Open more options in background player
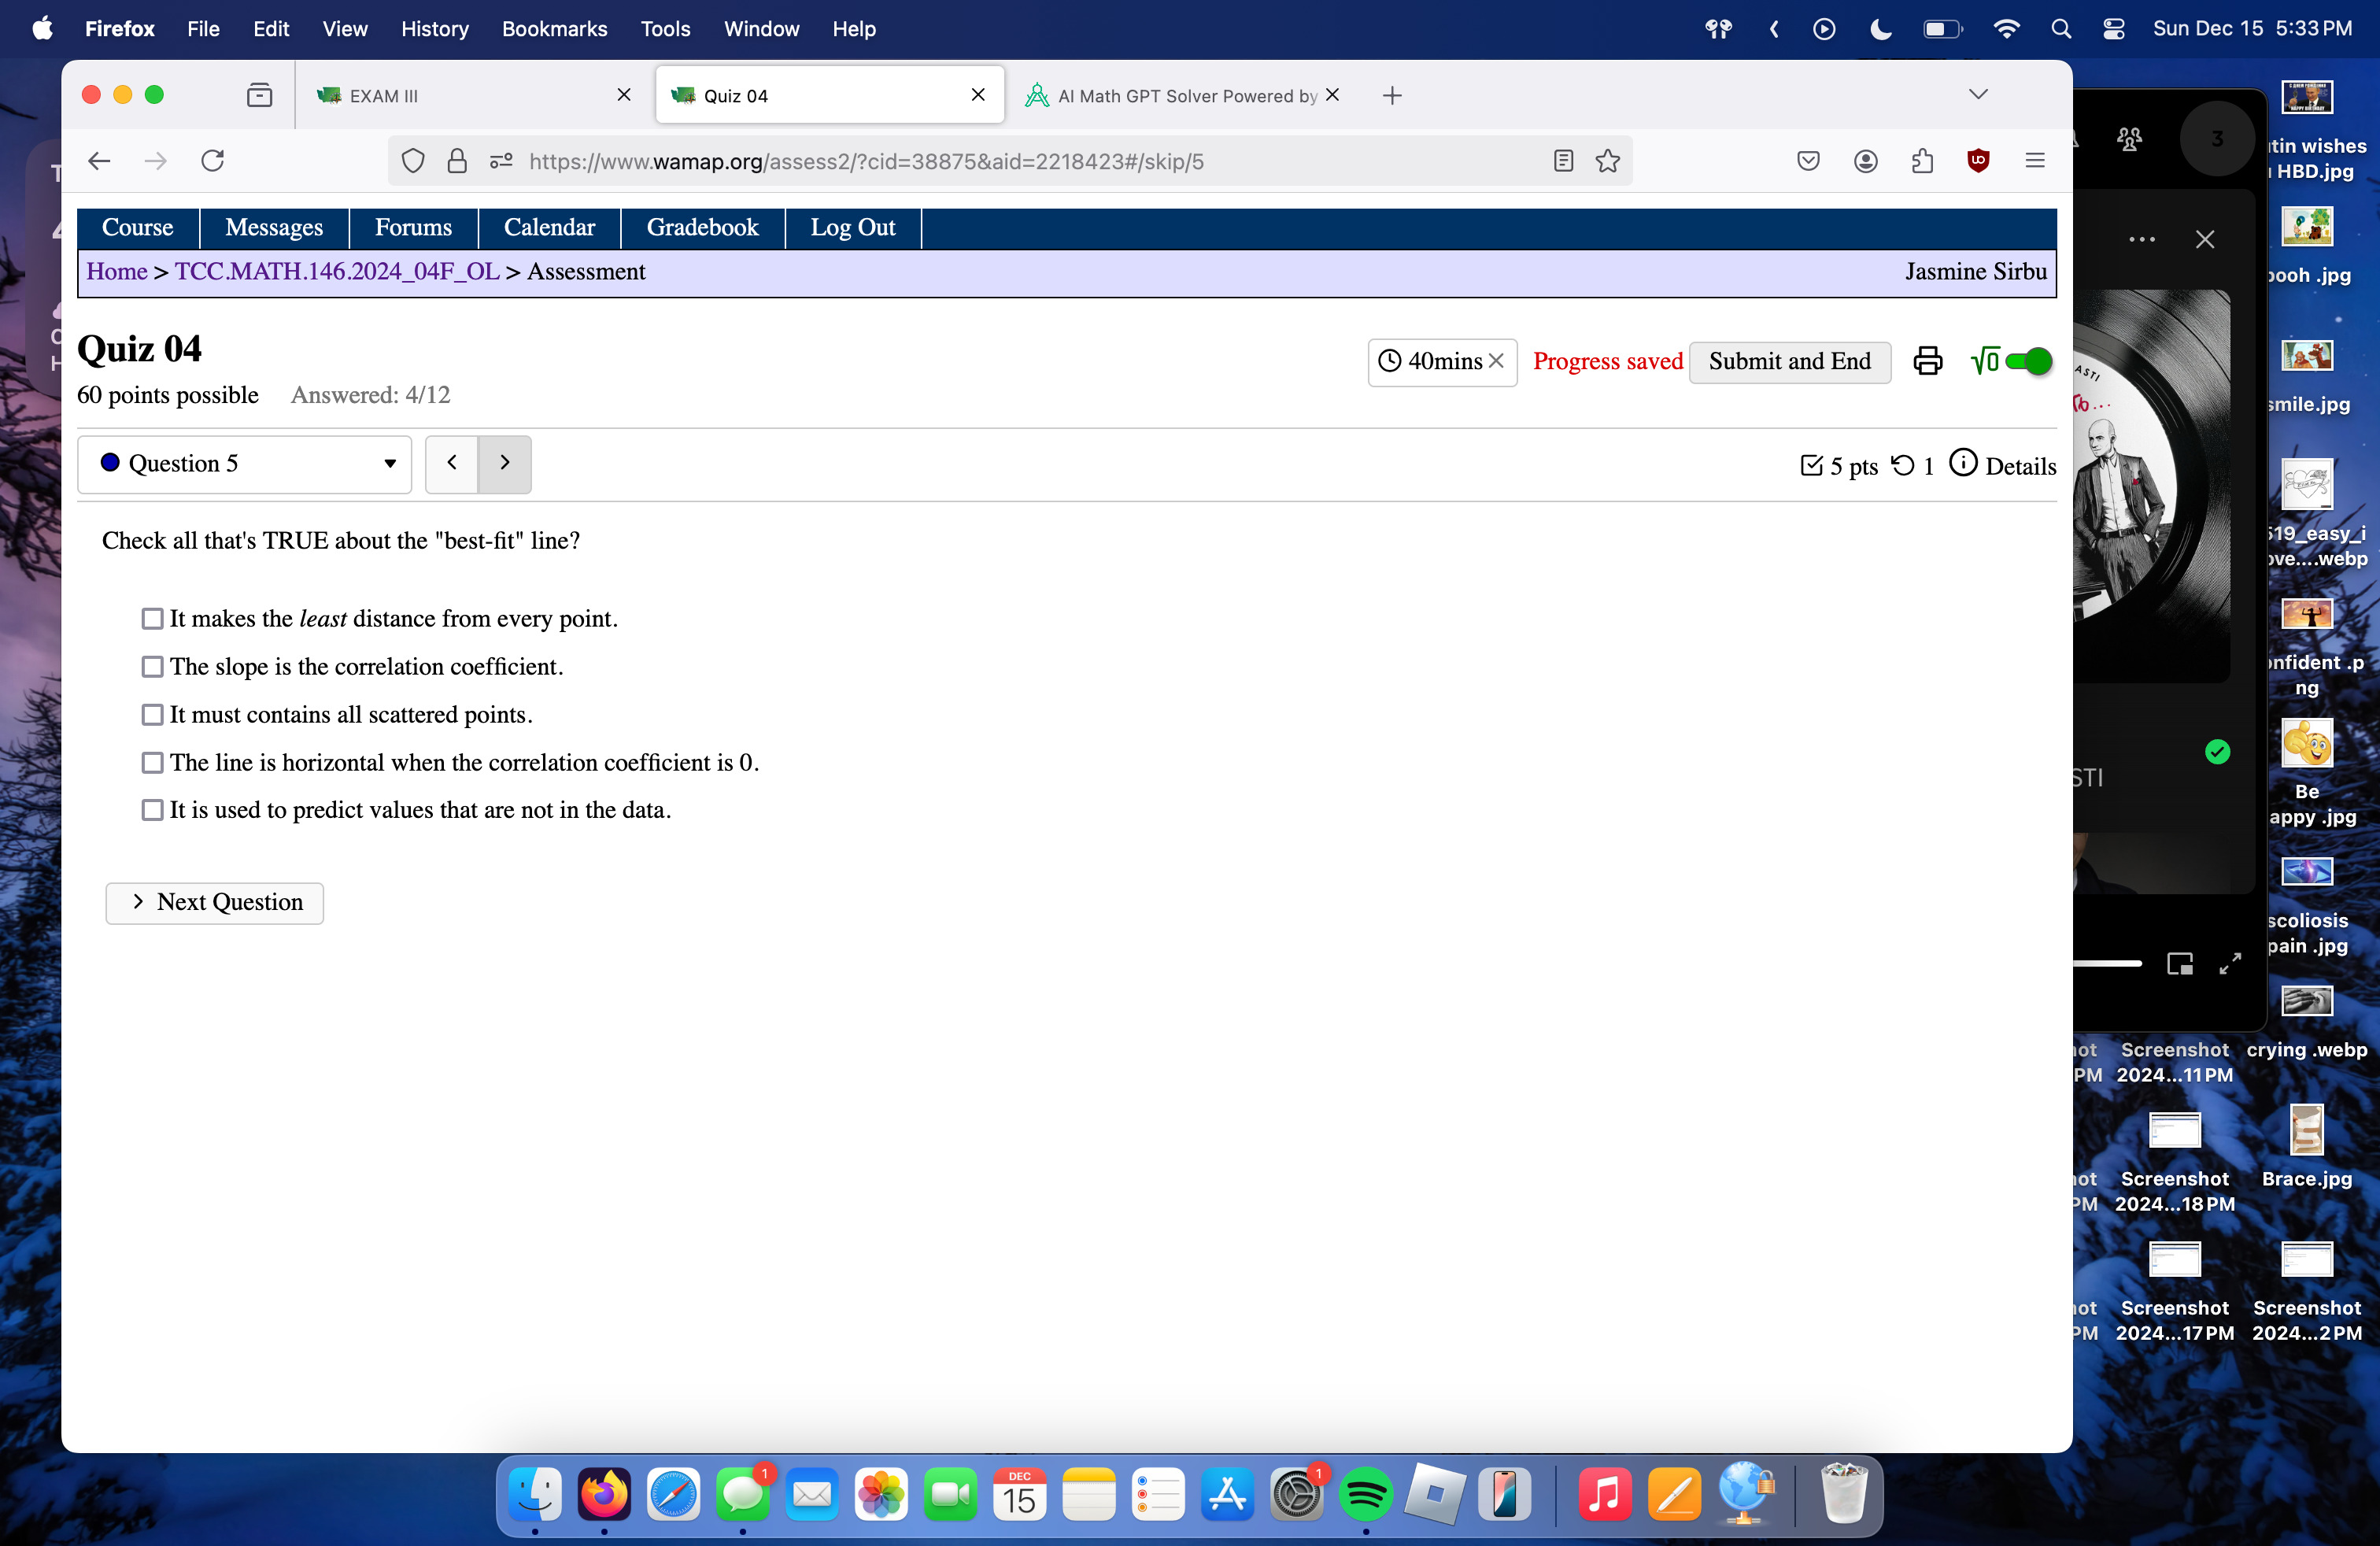Screen dimensions: 2380x1546 coord(2142,240)
